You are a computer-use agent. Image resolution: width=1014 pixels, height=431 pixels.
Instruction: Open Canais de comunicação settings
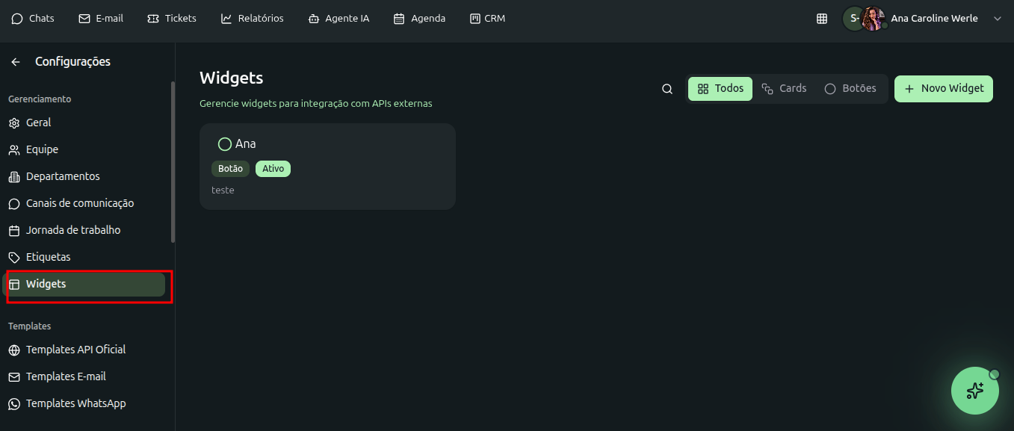pos(79,204)
